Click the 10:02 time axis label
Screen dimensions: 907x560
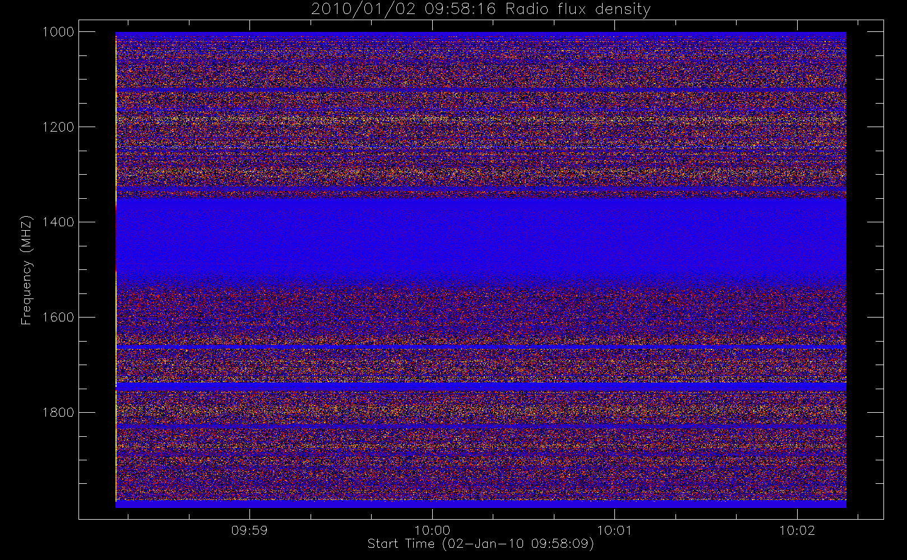(x=797, y=530)
